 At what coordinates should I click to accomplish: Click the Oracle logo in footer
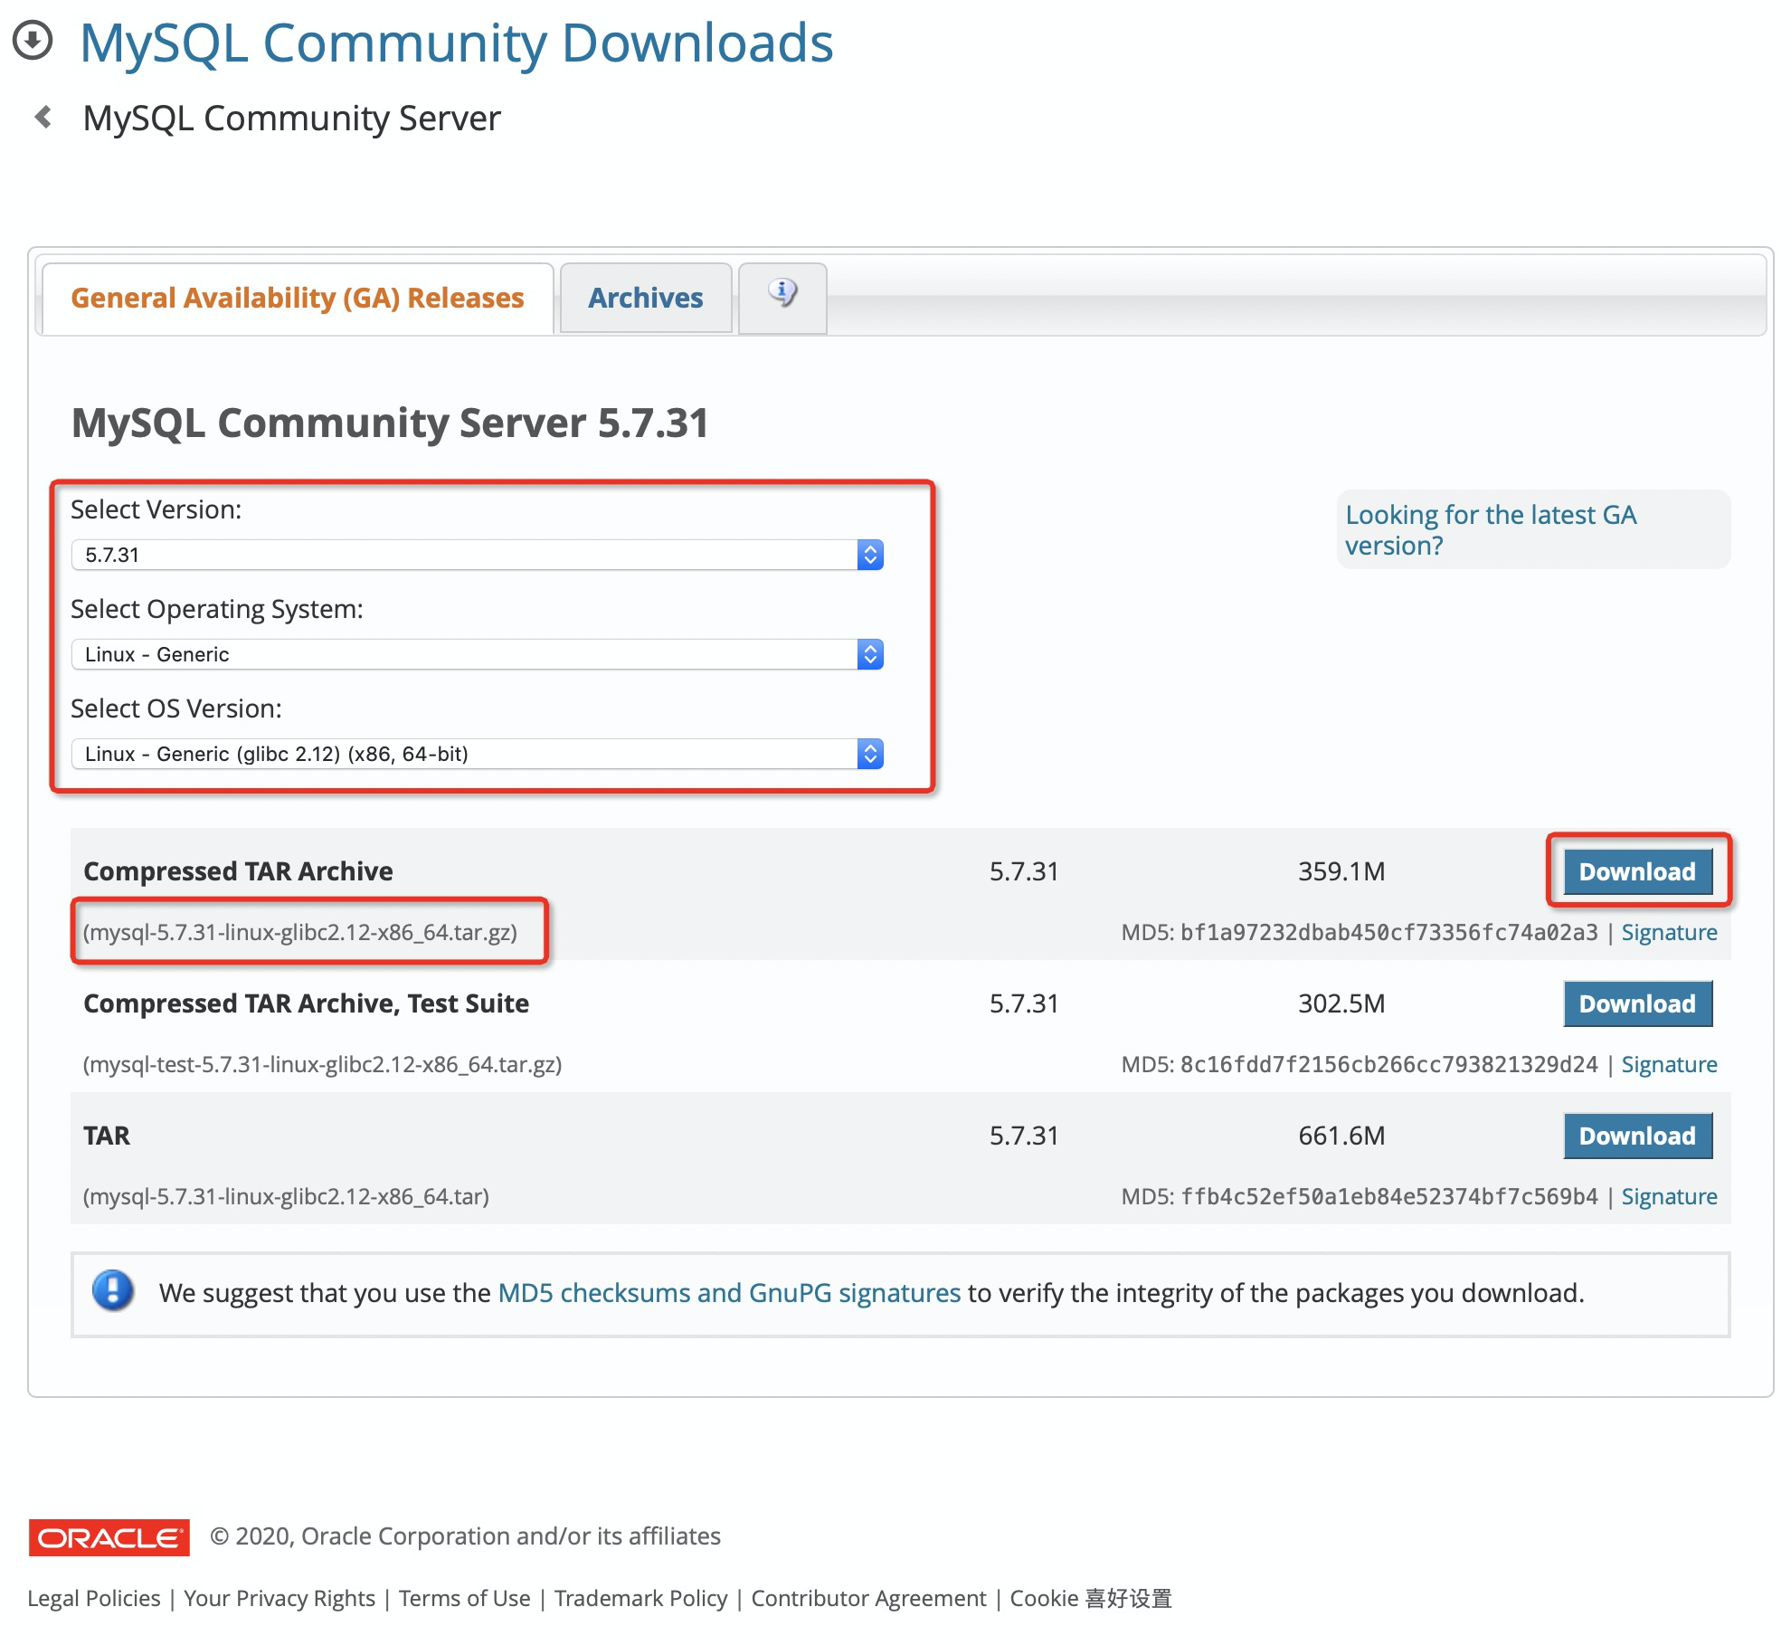tap(109, 1537)
